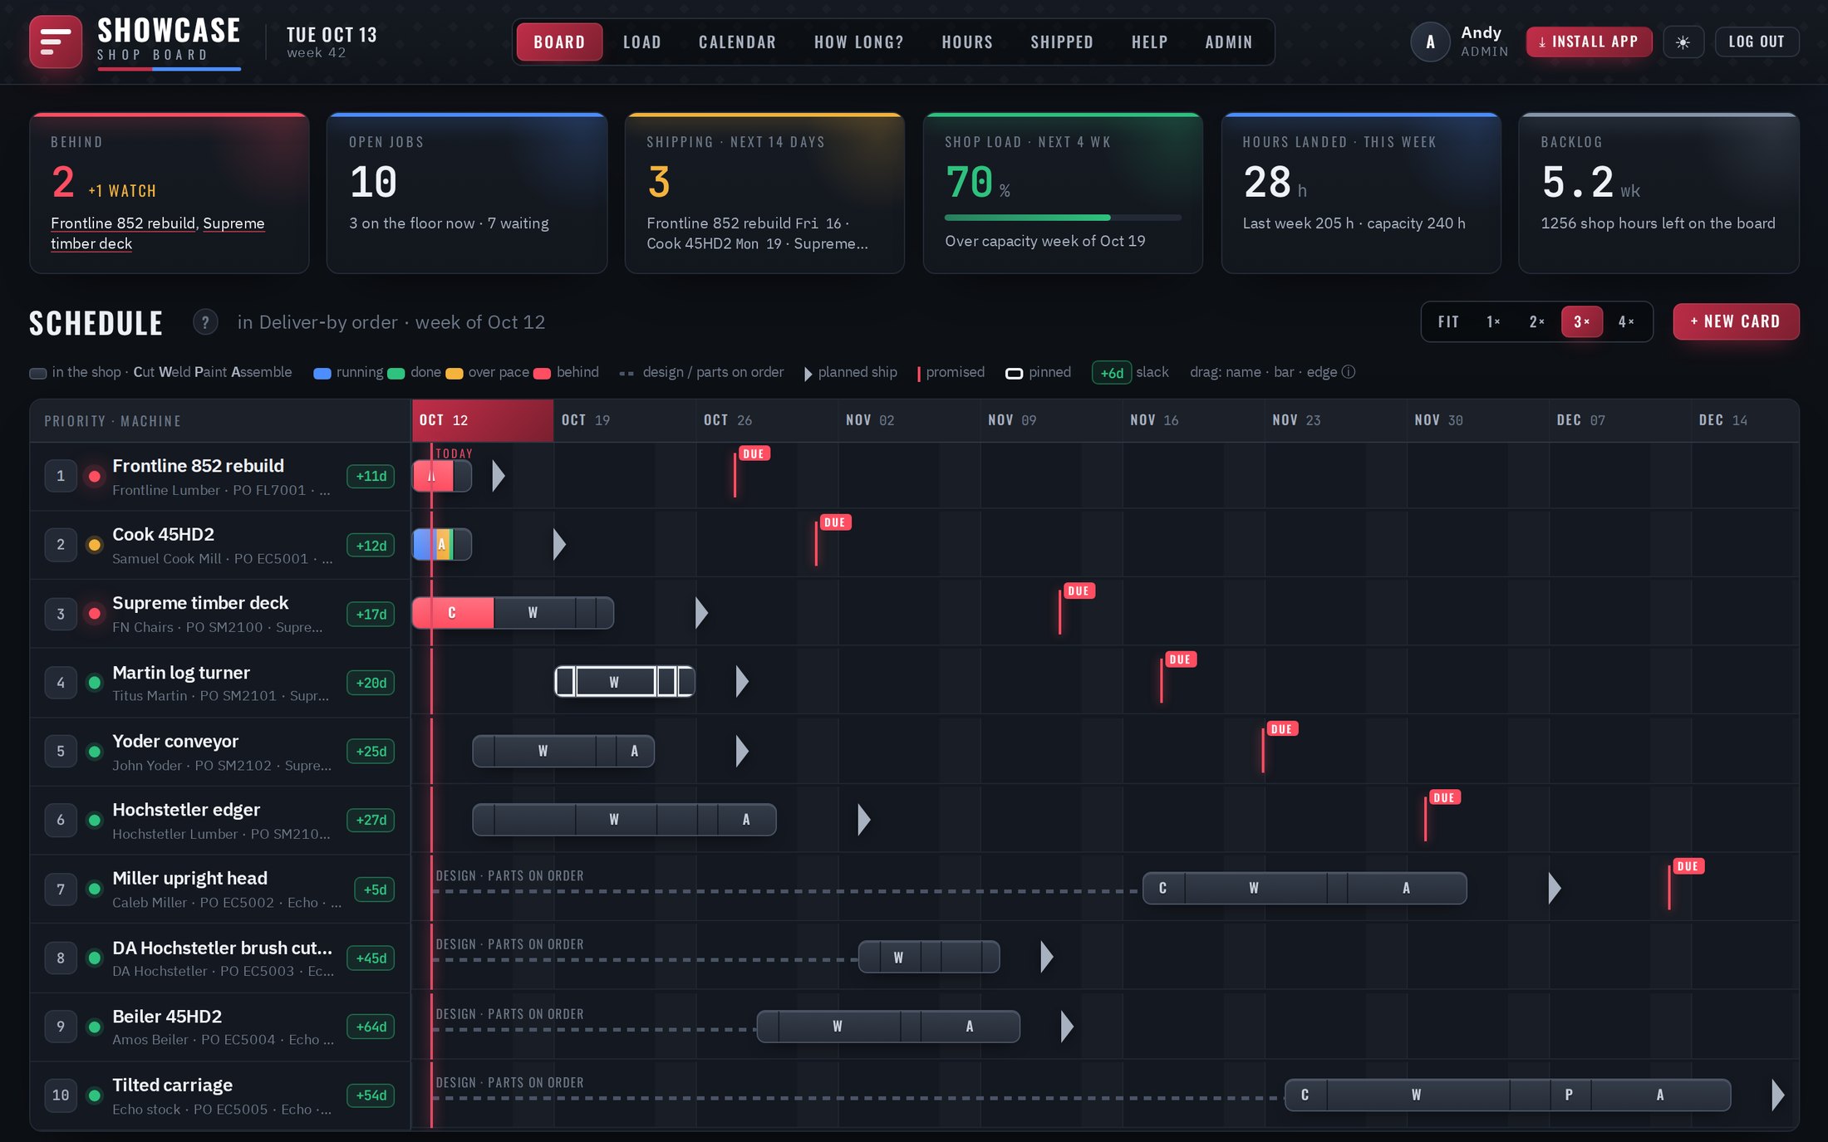The width and height of the screenshot is (1828, 1142).
Task: Click the orange status dot for Cook 45HD2
Action: click(95, 545)
